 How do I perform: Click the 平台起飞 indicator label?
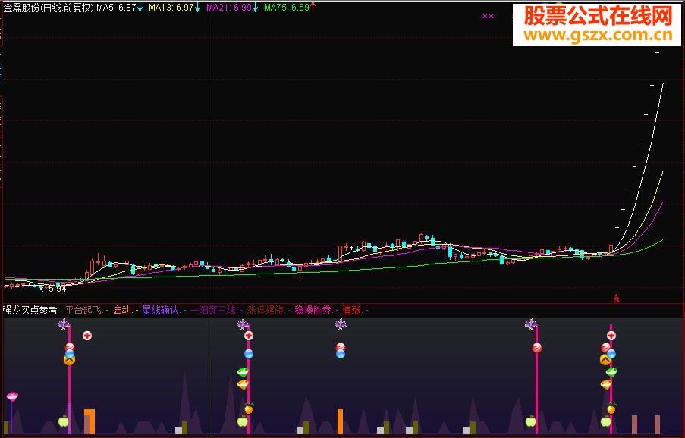(84, 310)
